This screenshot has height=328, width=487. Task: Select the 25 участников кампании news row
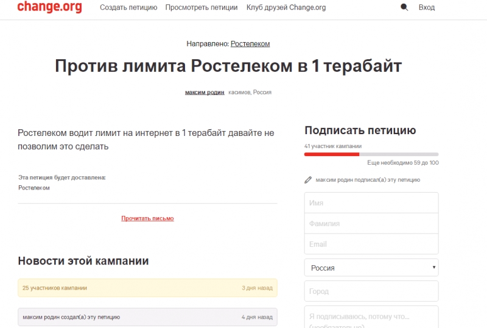click(x=147, y=288)
